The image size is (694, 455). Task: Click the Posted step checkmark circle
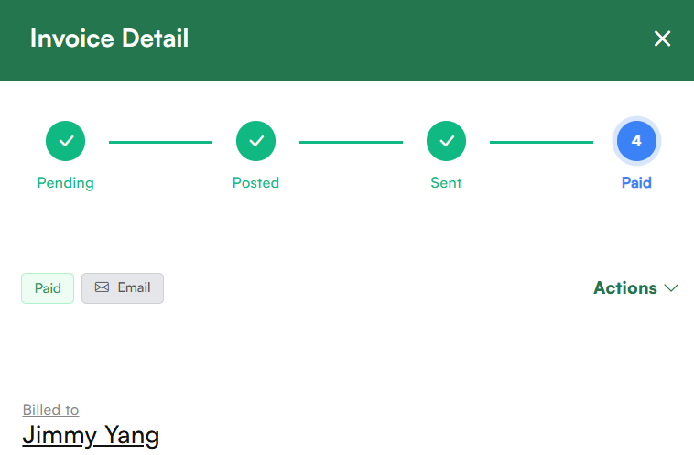click(255, 141)
